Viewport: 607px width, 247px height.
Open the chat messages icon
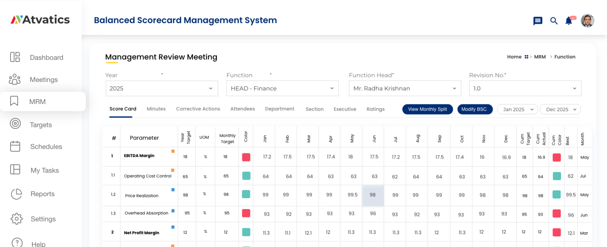click(x=538, y=21)
